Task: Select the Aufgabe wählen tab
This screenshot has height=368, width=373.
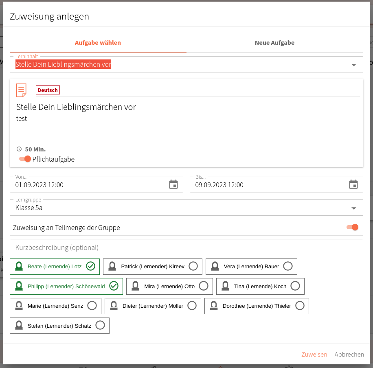Action: coord(98,43)
